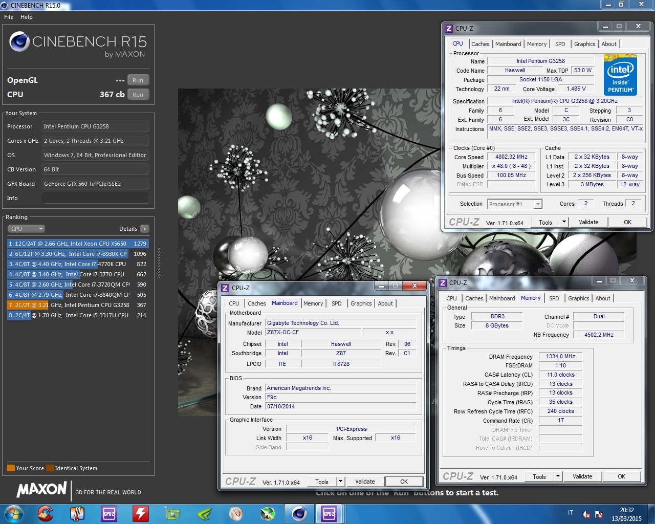Open Graphics tab in the Mainboard CPU-Z window
655x524 pixels.
361,303
